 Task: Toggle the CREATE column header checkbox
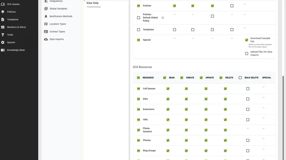[182, 78]
